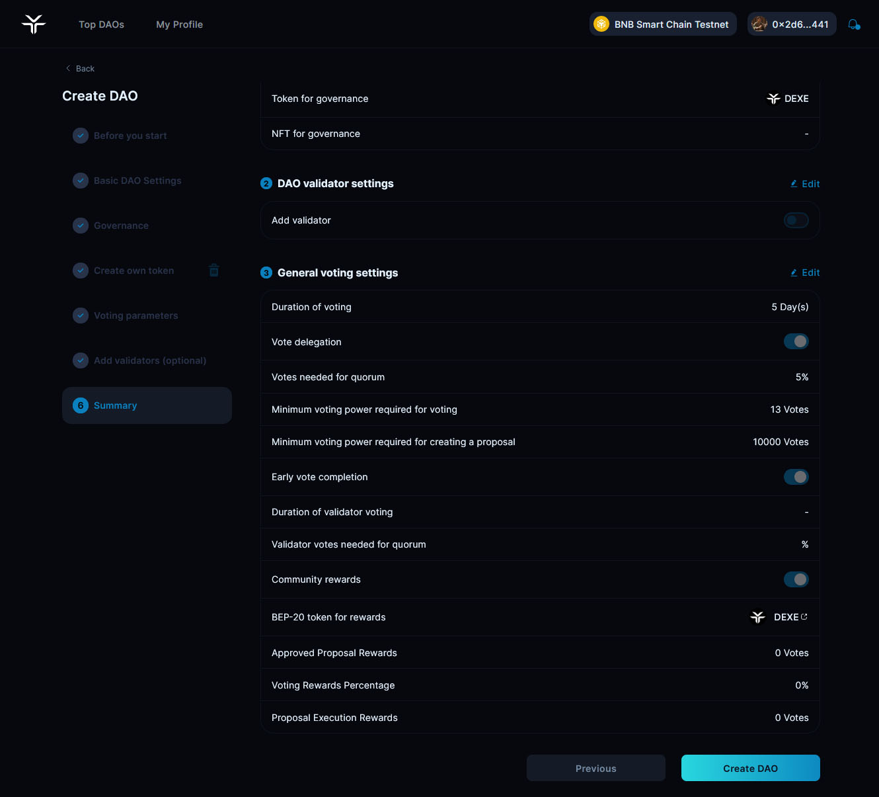Toggle the Add validator switch

point(796,220)
